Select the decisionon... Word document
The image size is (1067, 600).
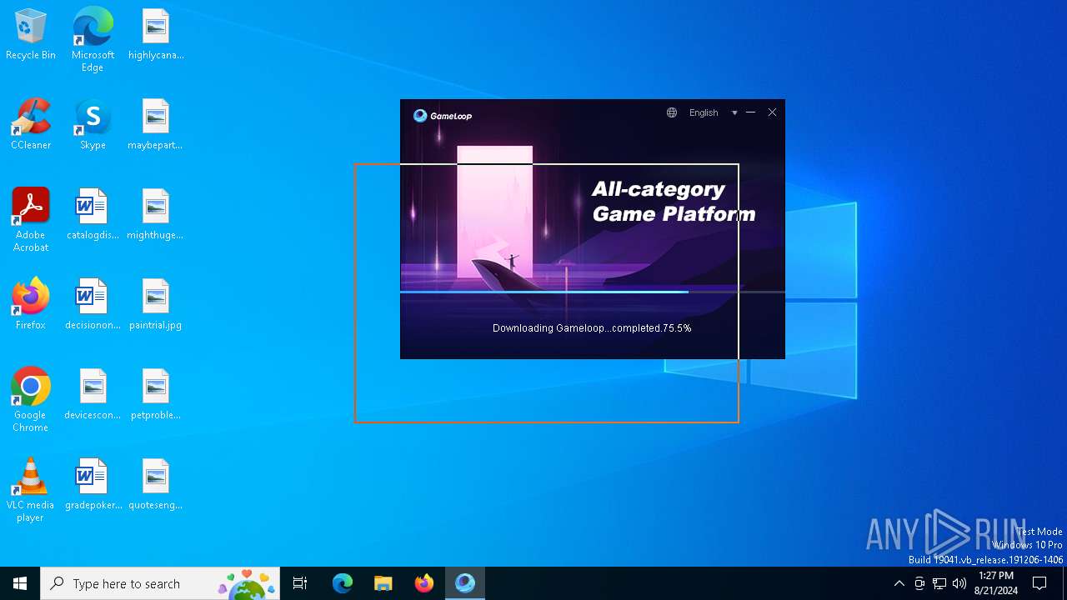[x=93, y=305]
